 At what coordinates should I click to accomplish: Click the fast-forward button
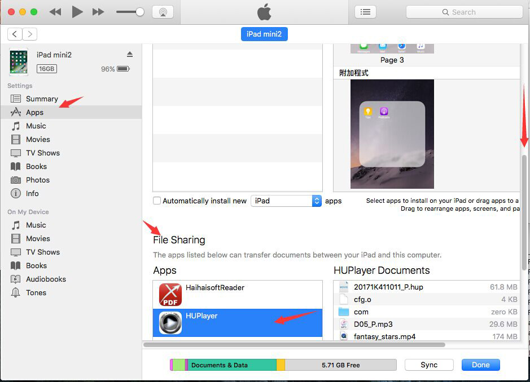click(98, 12)
